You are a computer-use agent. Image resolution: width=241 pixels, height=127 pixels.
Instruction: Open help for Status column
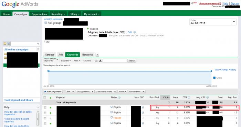pyautogui.click(x=119, y=97)
